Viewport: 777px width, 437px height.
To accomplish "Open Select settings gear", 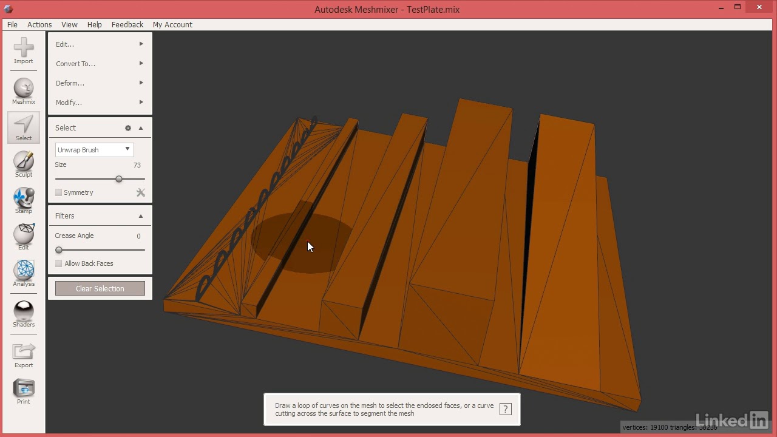I will [x=128, y=128].
